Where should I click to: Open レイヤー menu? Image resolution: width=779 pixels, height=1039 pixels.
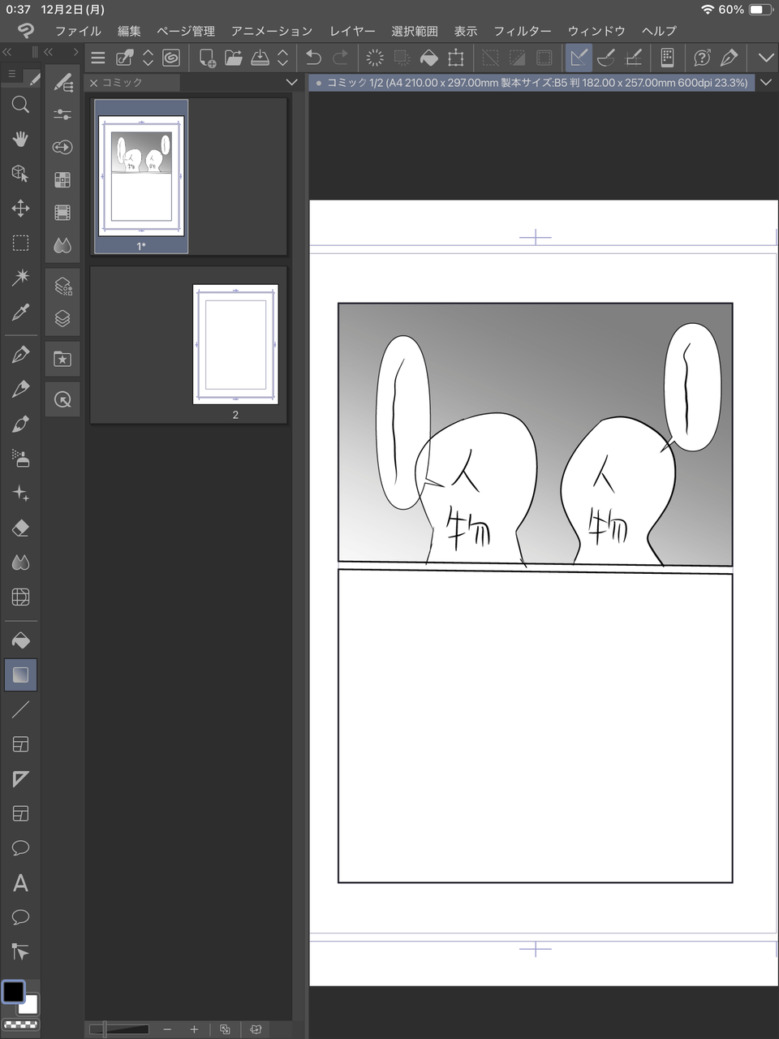(x=352, y=31)
